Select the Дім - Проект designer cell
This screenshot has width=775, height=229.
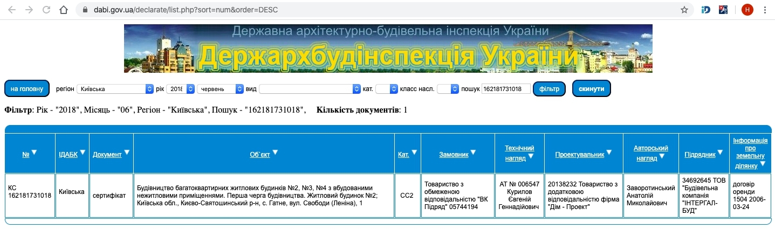584,195
